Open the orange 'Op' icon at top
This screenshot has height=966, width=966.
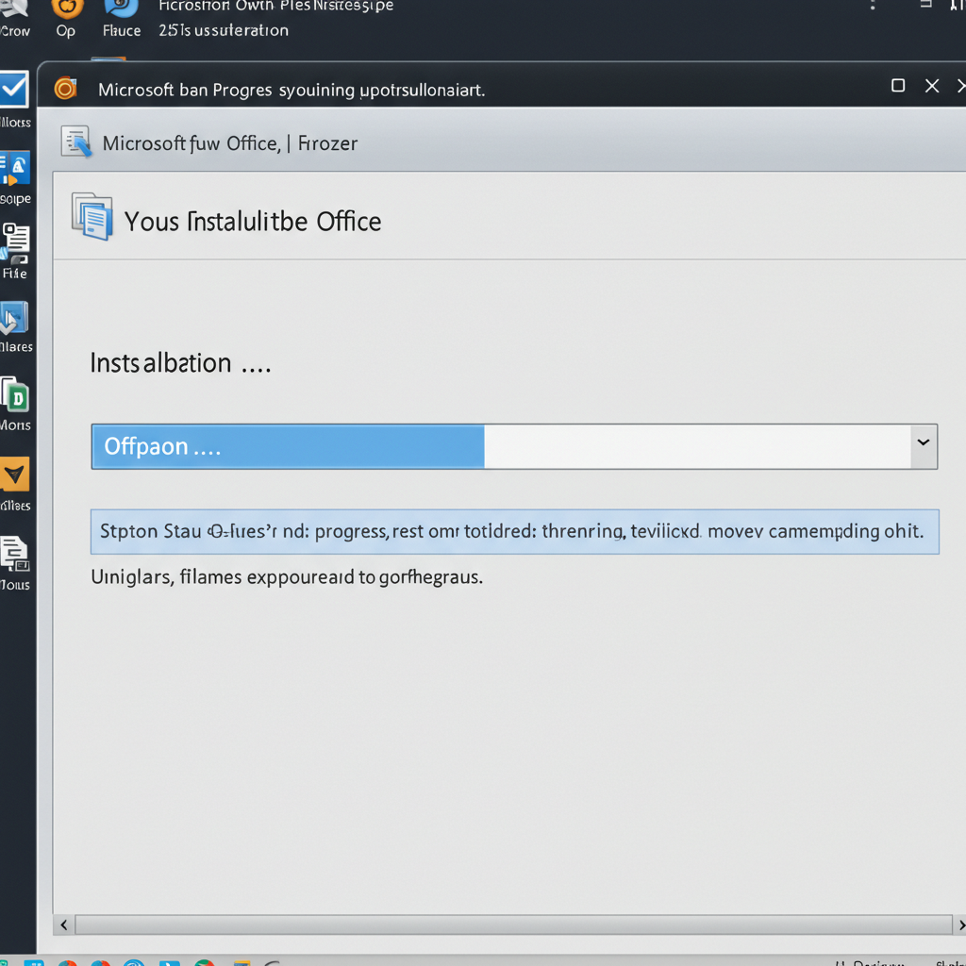click(67, 8)
